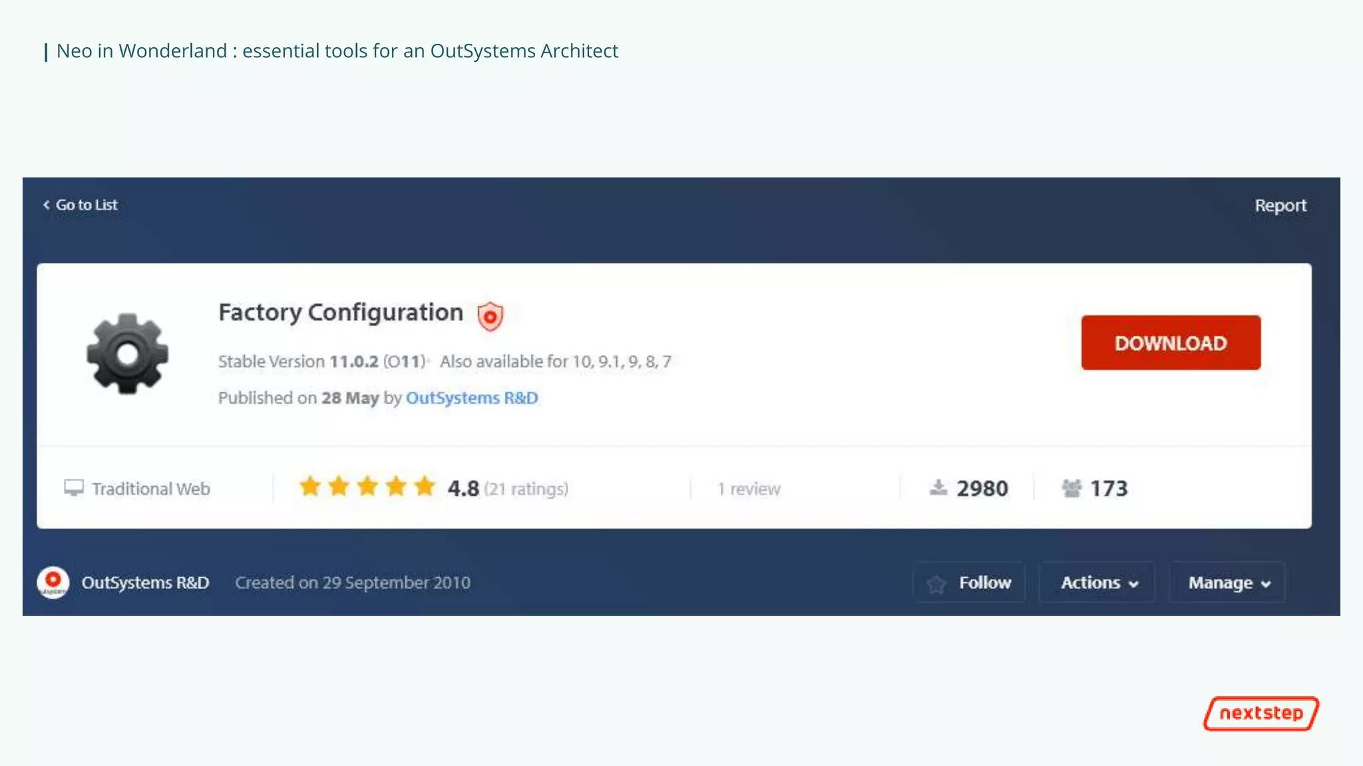Open the OutSystems R&D publisher link
The height and width of the screenshot is (766, 1363).
(x=472, y=398)
